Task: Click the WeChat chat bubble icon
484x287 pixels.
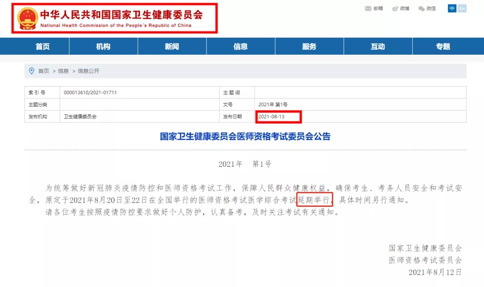Action: (421, 9)
